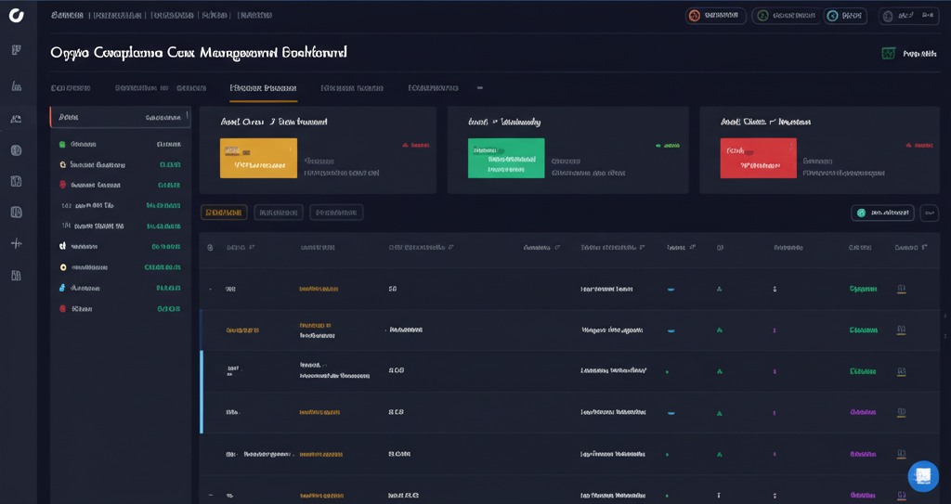Click the app logo in the sidebar
Screen dimensions: 951x504
coord(16,16)
